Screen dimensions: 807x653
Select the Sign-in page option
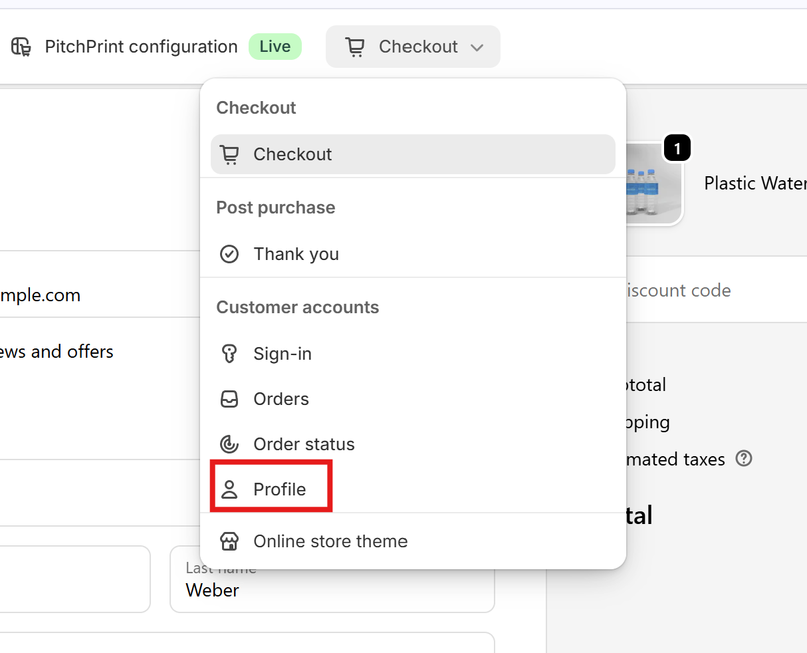click(x=413, y=354)
